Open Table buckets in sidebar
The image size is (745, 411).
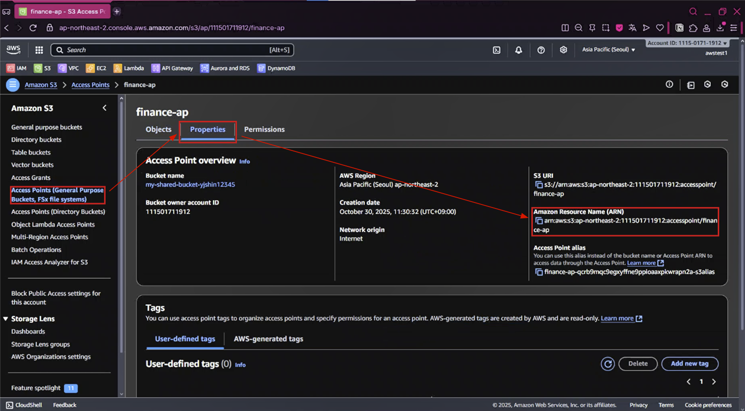31,153
